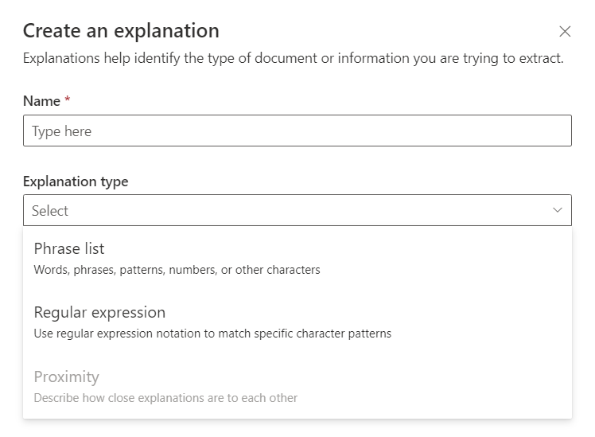This screenshot has height=437, width=595.
Task: Click the Regular expression description line
Action: (x=212, y=334)
